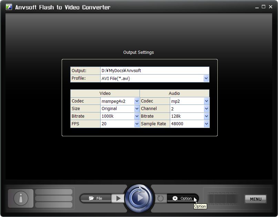The height and width of the screenshot is (217, 278).
Task: Click the Channel value 2
Action: (x=172, y=109)
